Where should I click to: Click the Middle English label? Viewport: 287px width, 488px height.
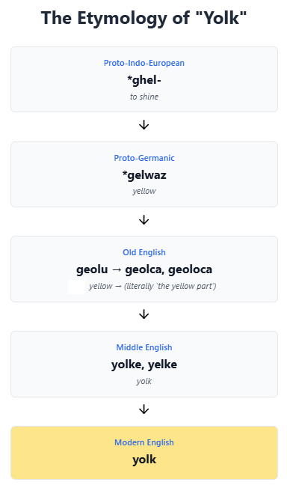144,347
